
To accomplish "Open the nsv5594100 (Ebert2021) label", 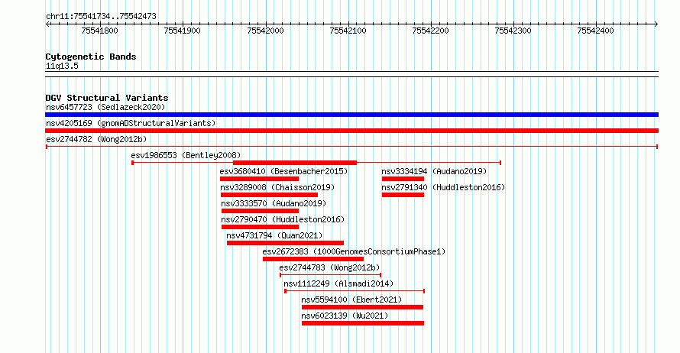I will click(351, 300).
